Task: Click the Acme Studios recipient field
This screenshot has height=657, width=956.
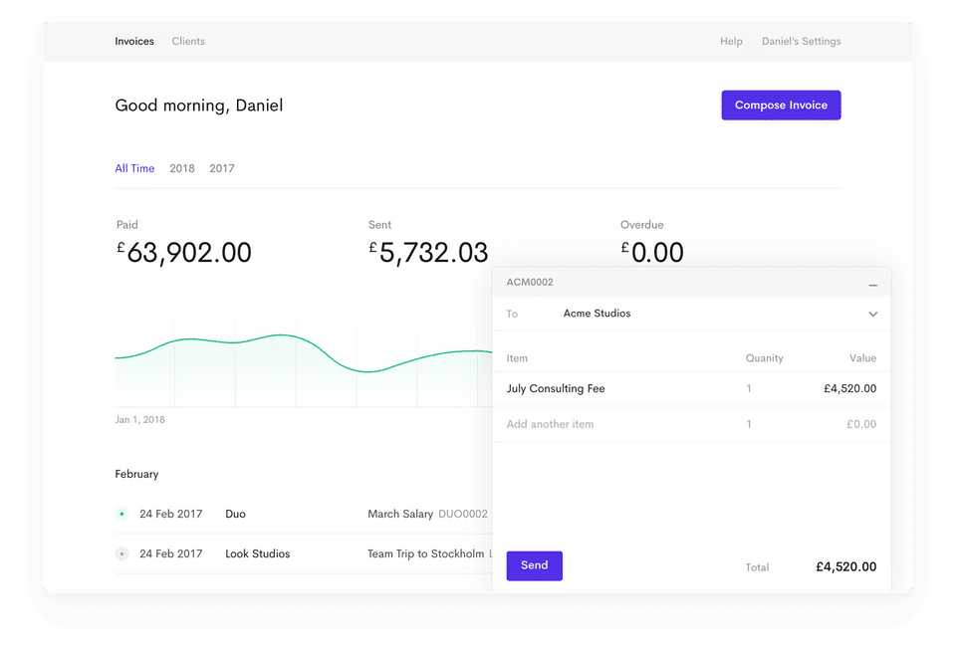Action: [691, 314]
